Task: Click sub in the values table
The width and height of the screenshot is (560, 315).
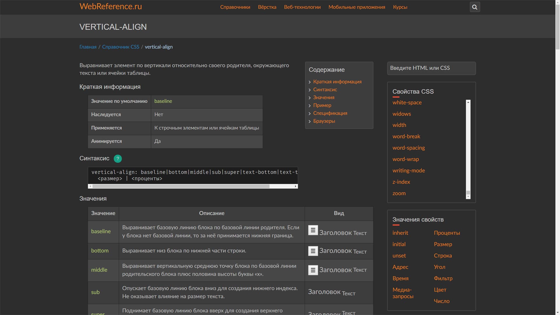Action: pyautogui.click(x=95, y=292)
